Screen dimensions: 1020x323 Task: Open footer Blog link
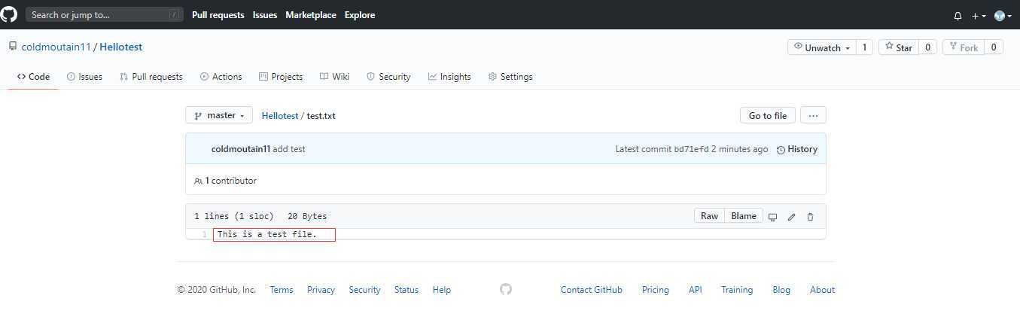tap(781, 290)
